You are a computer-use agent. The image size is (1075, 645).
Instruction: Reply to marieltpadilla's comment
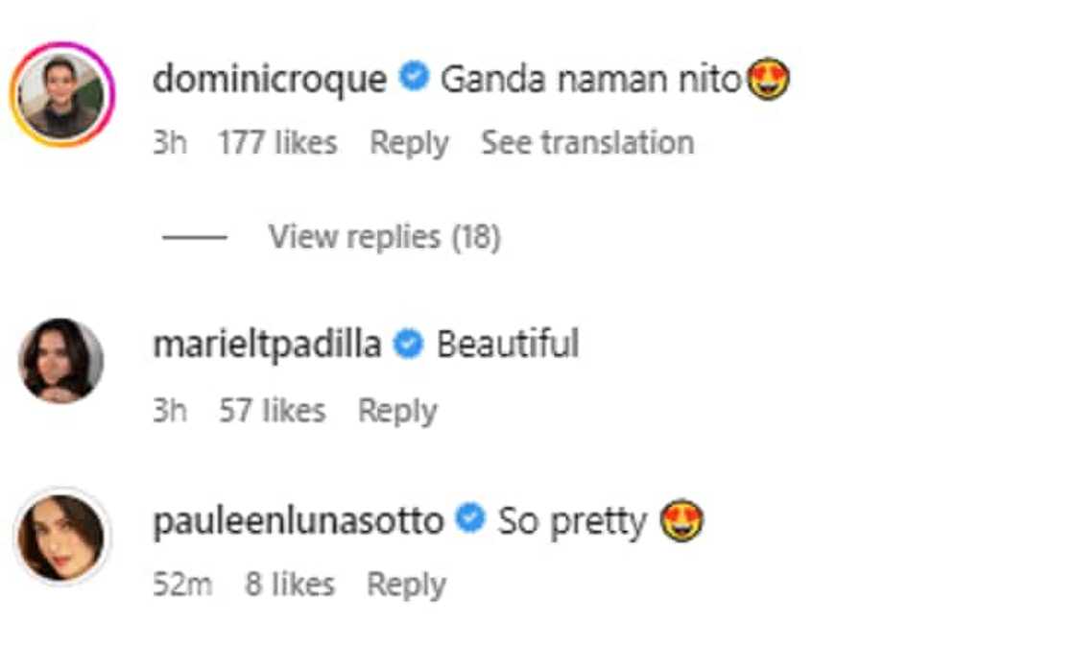click(397, 411)
